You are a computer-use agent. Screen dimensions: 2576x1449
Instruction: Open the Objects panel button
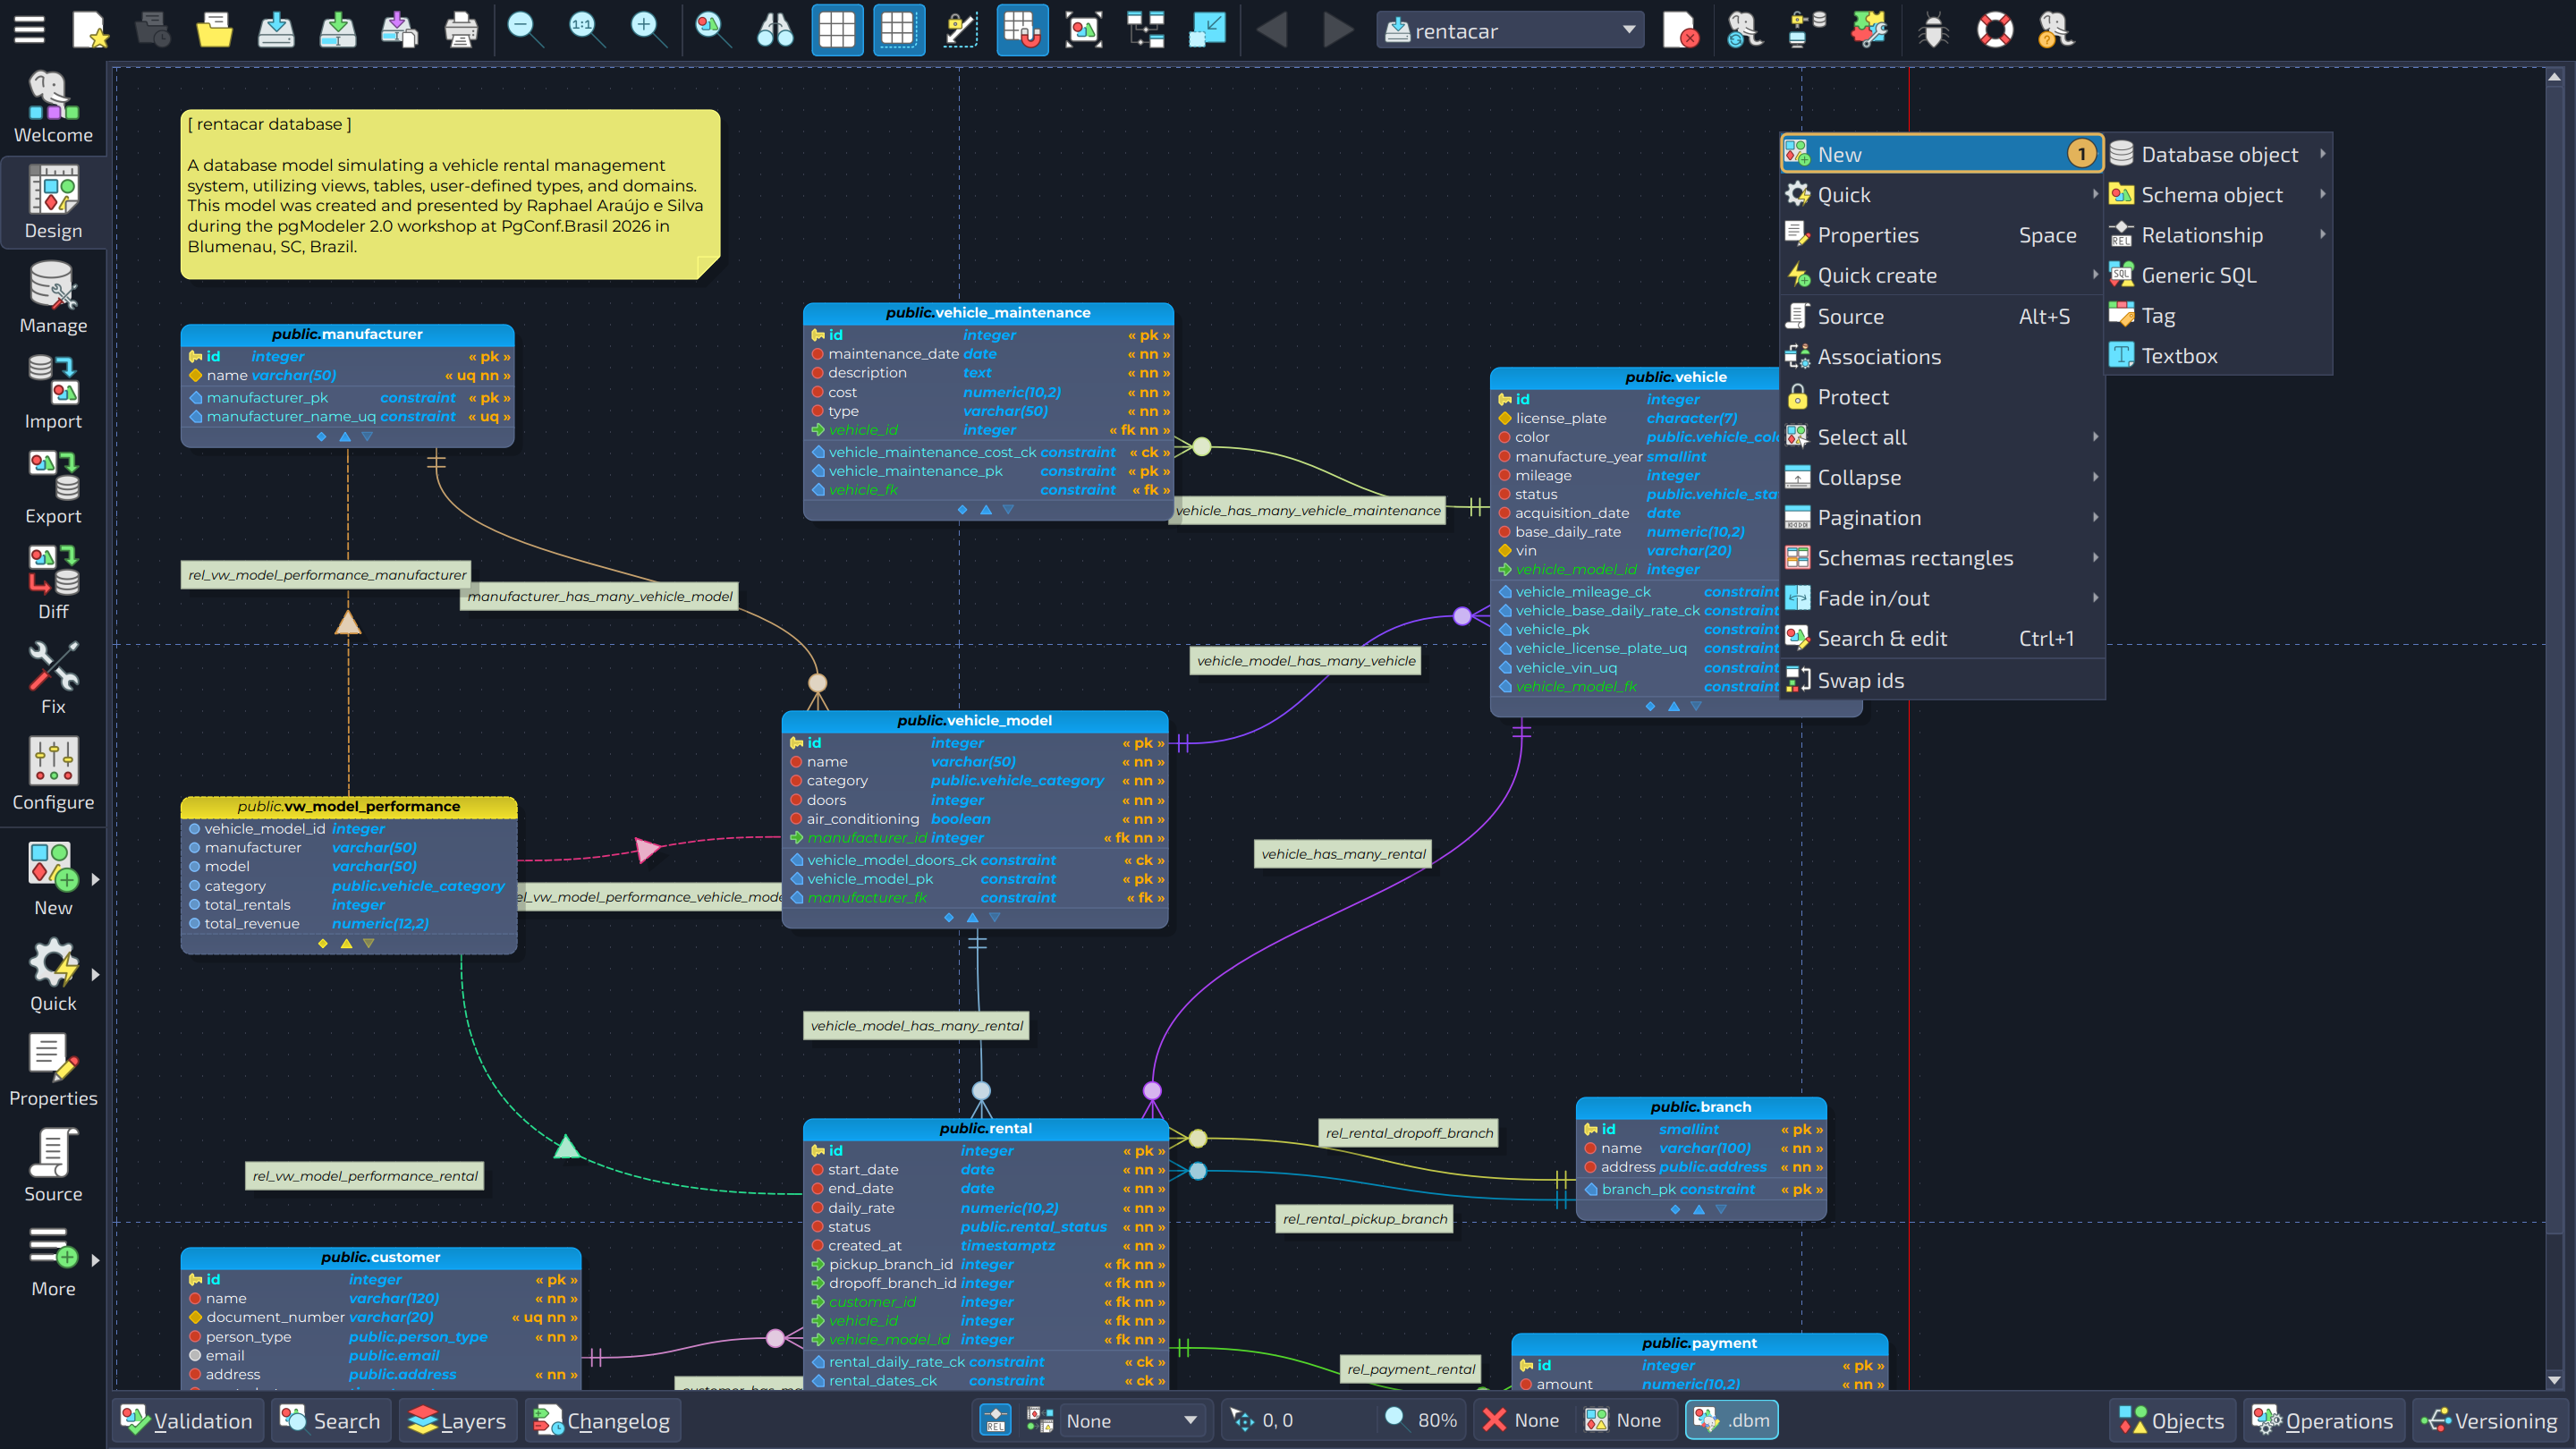pos(2172,1421)
